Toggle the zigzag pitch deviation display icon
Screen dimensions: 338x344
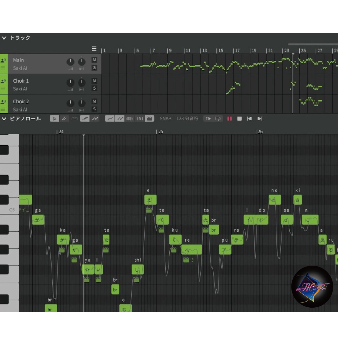pos(120,119)
